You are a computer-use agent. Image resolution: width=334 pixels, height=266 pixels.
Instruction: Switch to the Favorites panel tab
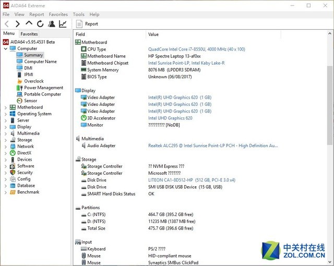tap(29, 34)
